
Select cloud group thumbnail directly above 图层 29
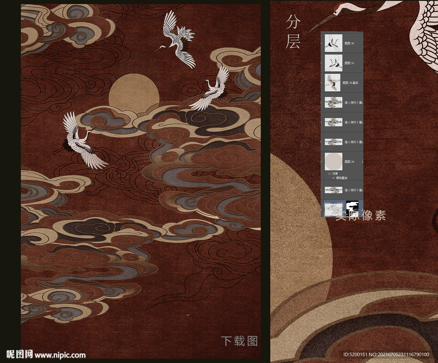333,142
